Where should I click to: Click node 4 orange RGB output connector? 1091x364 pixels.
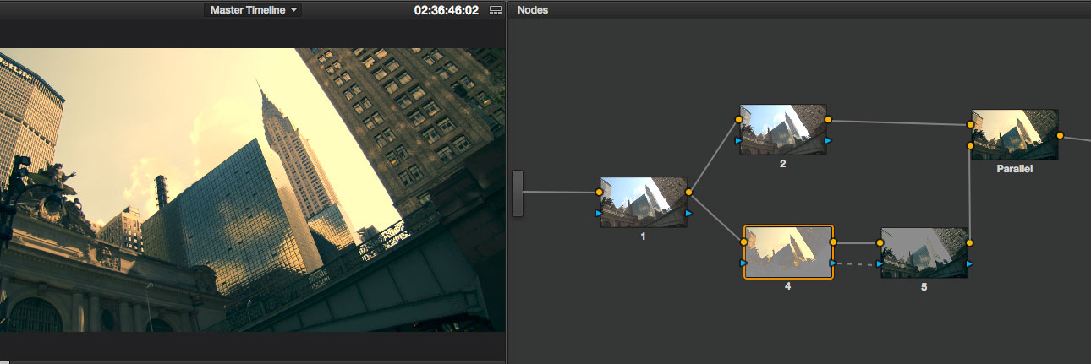(834, 242)
